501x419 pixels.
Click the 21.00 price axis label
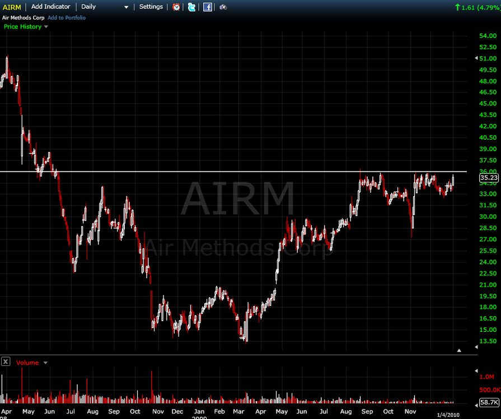[x=488, y=285]
